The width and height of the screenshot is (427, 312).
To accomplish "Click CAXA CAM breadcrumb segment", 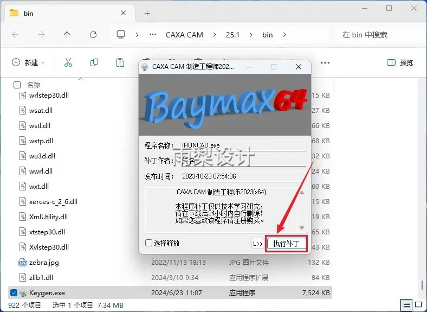I will [184, 35].
